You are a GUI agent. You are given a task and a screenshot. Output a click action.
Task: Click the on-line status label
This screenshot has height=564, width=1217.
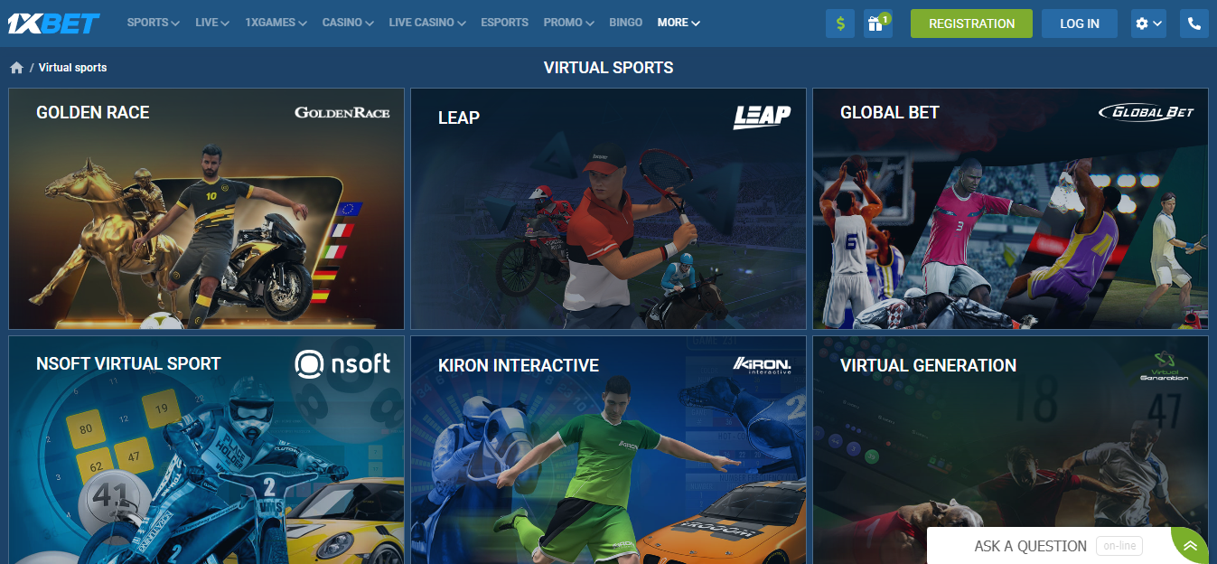point(1119,546)
